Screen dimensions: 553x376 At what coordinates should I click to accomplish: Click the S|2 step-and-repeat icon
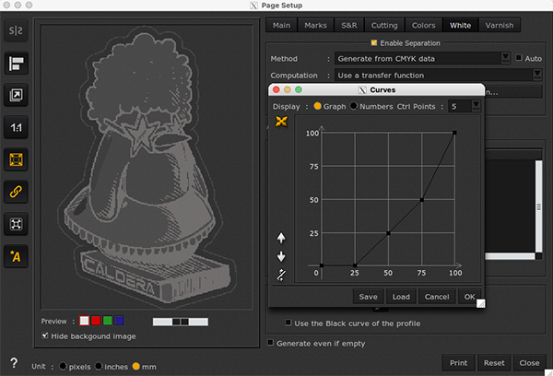tap(16, 31)
